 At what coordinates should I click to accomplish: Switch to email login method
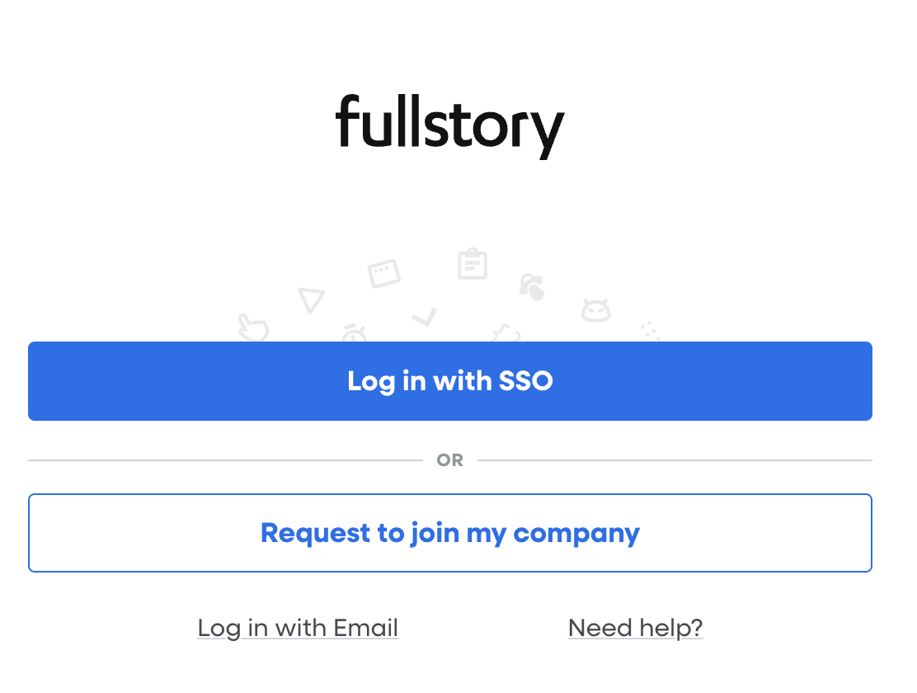[x=298, y=628]
